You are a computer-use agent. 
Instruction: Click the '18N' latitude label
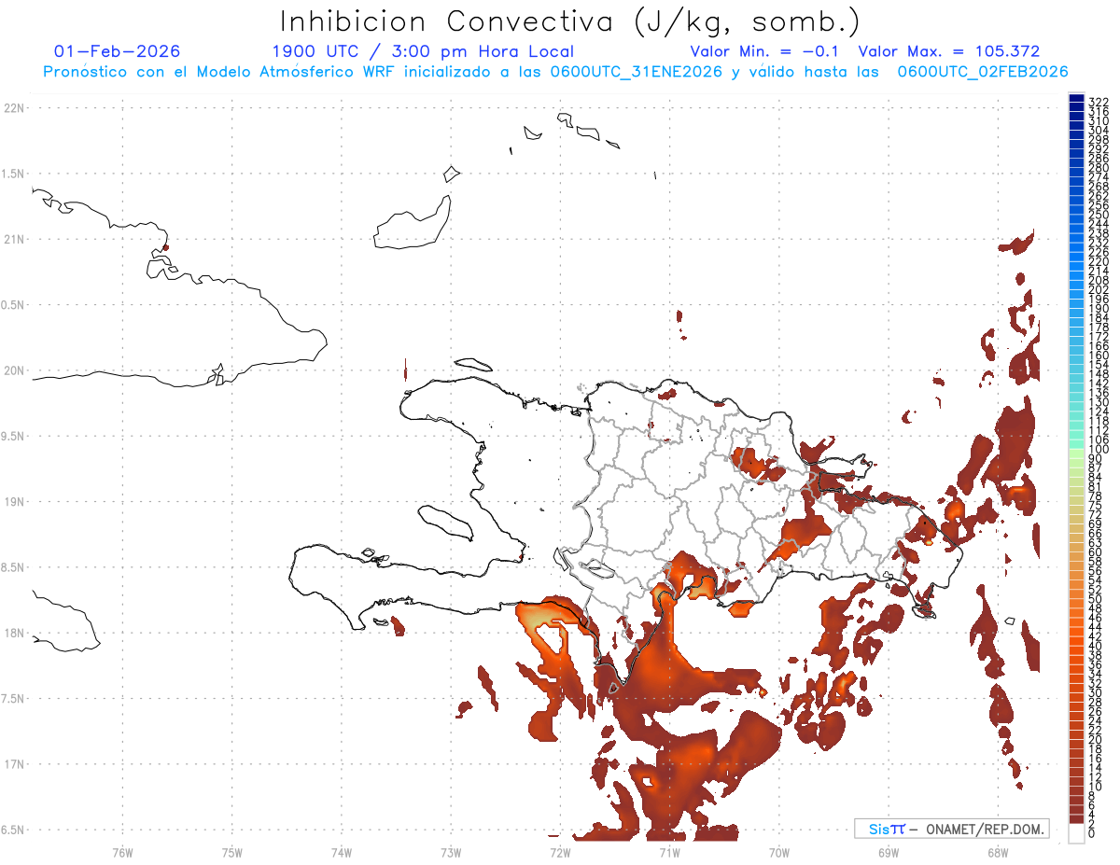(x=14, y=633)
